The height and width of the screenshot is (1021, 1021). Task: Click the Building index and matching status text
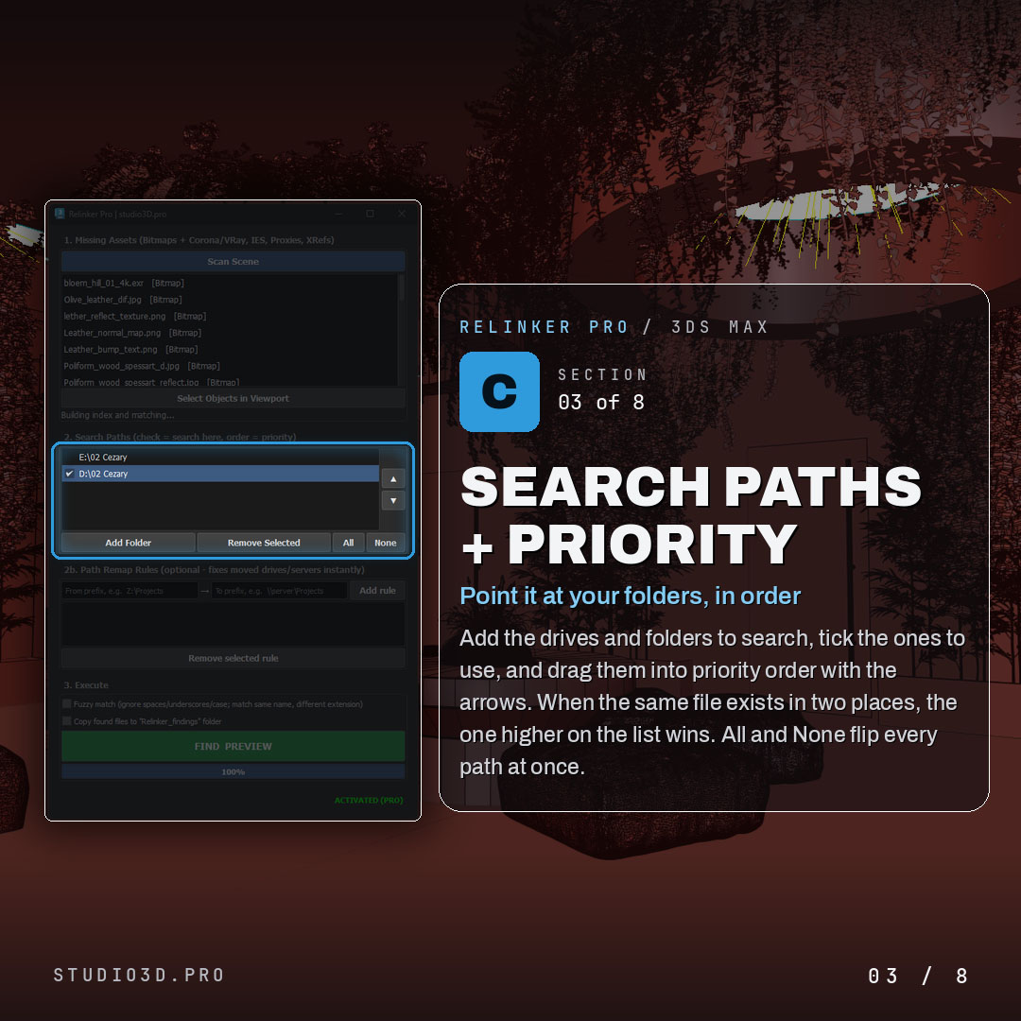pyautogui.click(x=118, y=415)
